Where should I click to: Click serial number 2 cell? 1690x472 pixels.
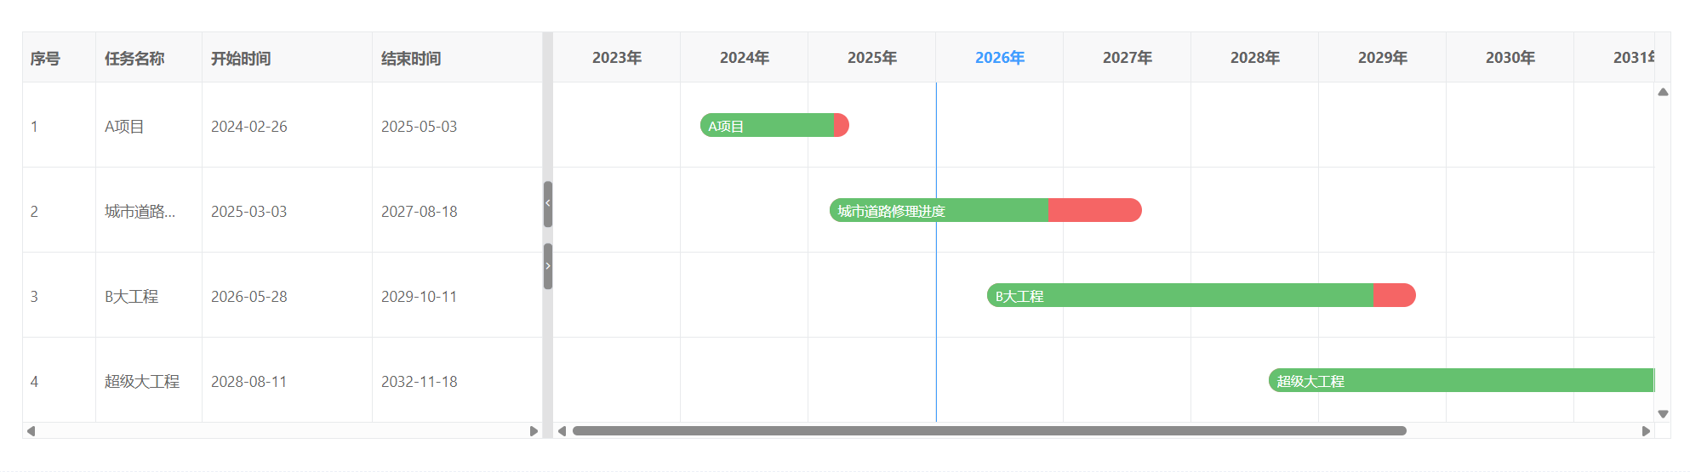(x=59, y=211)
